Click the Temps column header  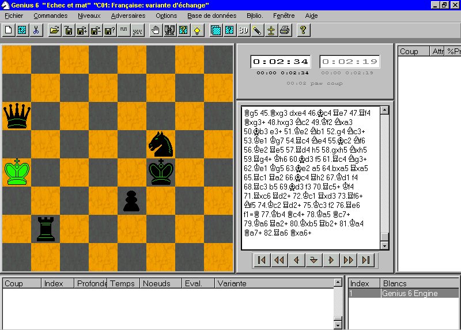123,283
